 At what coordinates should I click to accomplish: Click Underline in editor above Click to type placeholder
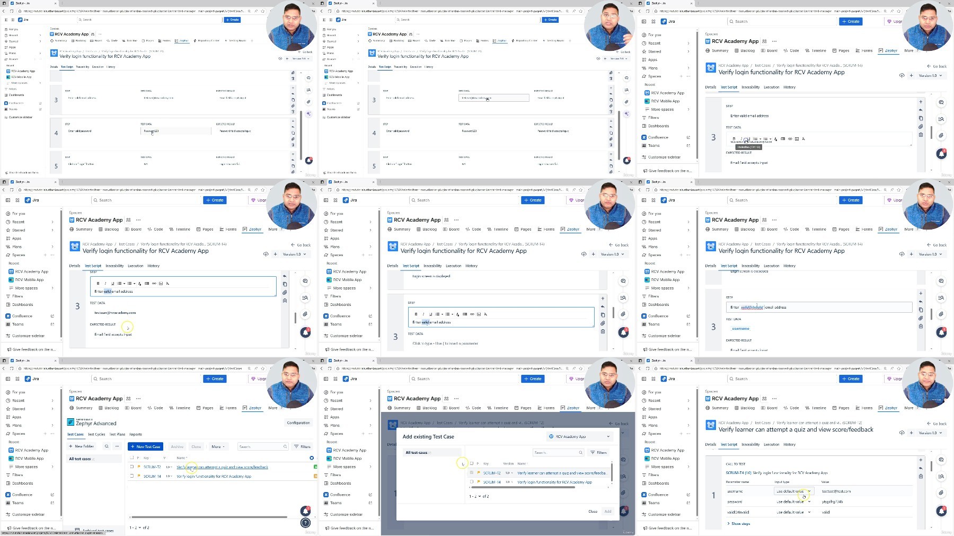430,314
